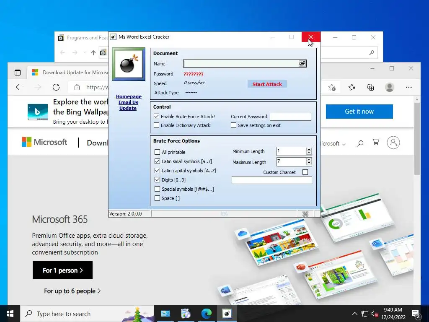Uncheck Latin small symbols [a..z]
Image resolution: width=429 pixels, height=322 pixels.
(x=158, y=161)
